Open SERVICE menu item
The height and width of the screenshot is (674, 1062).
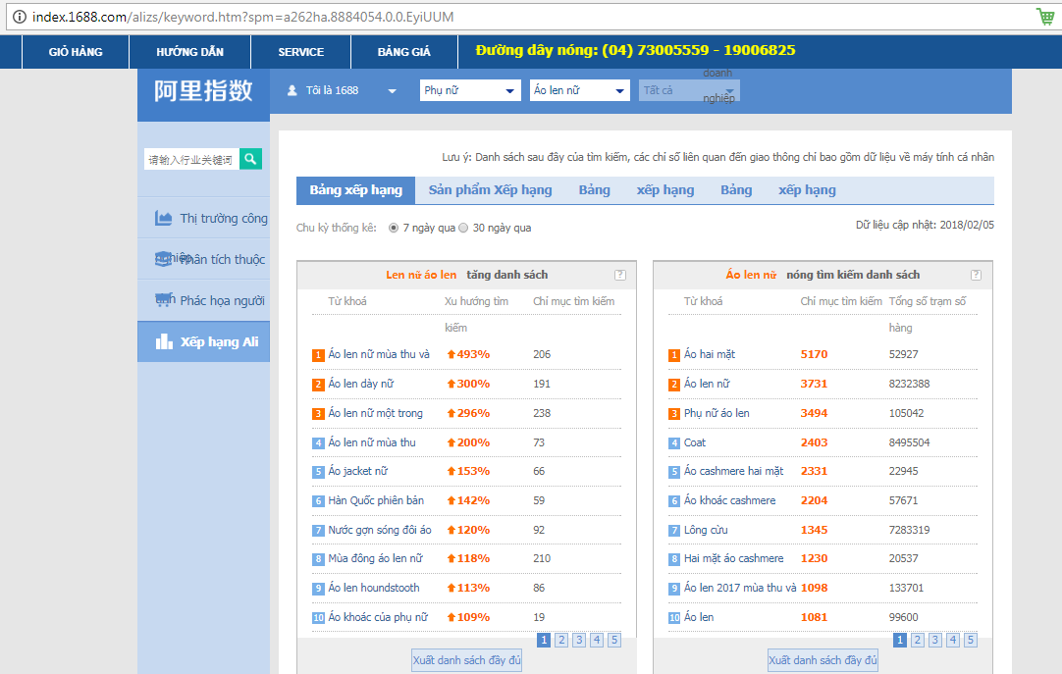pyautogui.click(x=300, y=52)
